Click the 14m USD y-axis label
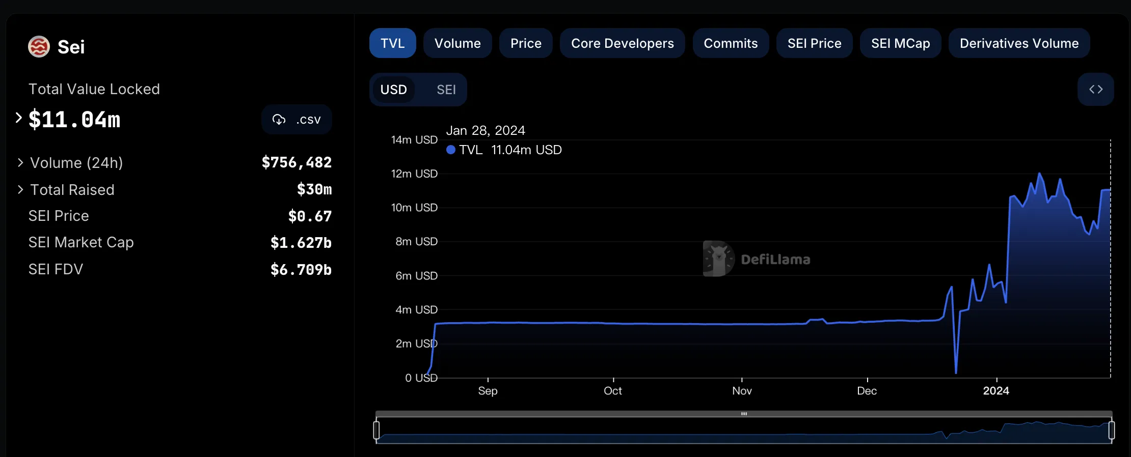 click(x=414, y=140)
